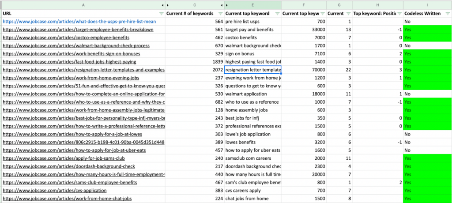Open the cvs-application article link
Viewport: 452px width, 203px height.
pos(54,191)
